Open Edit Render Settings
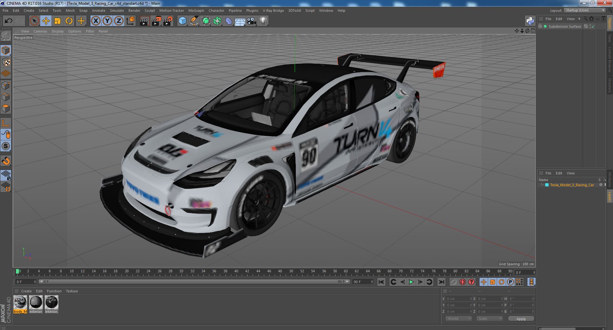Viewport: 613px width, 330px height. pos(168,21)
